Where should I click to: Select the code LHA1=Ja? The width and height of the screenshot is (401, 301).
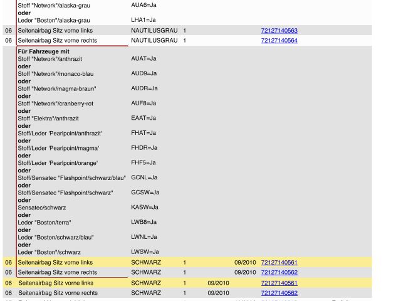point(143,20)
